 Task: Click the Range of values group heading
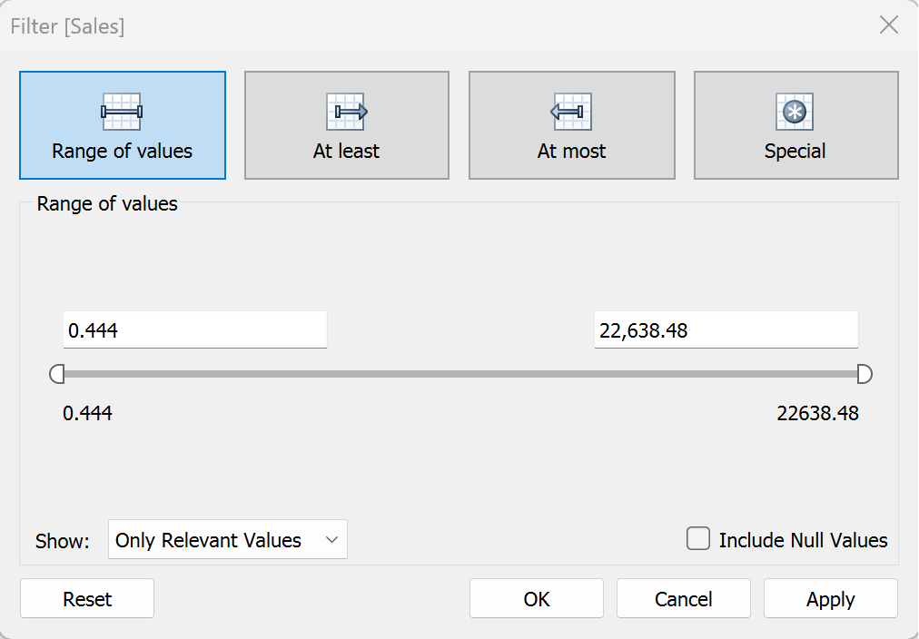[x=107, y=204]
